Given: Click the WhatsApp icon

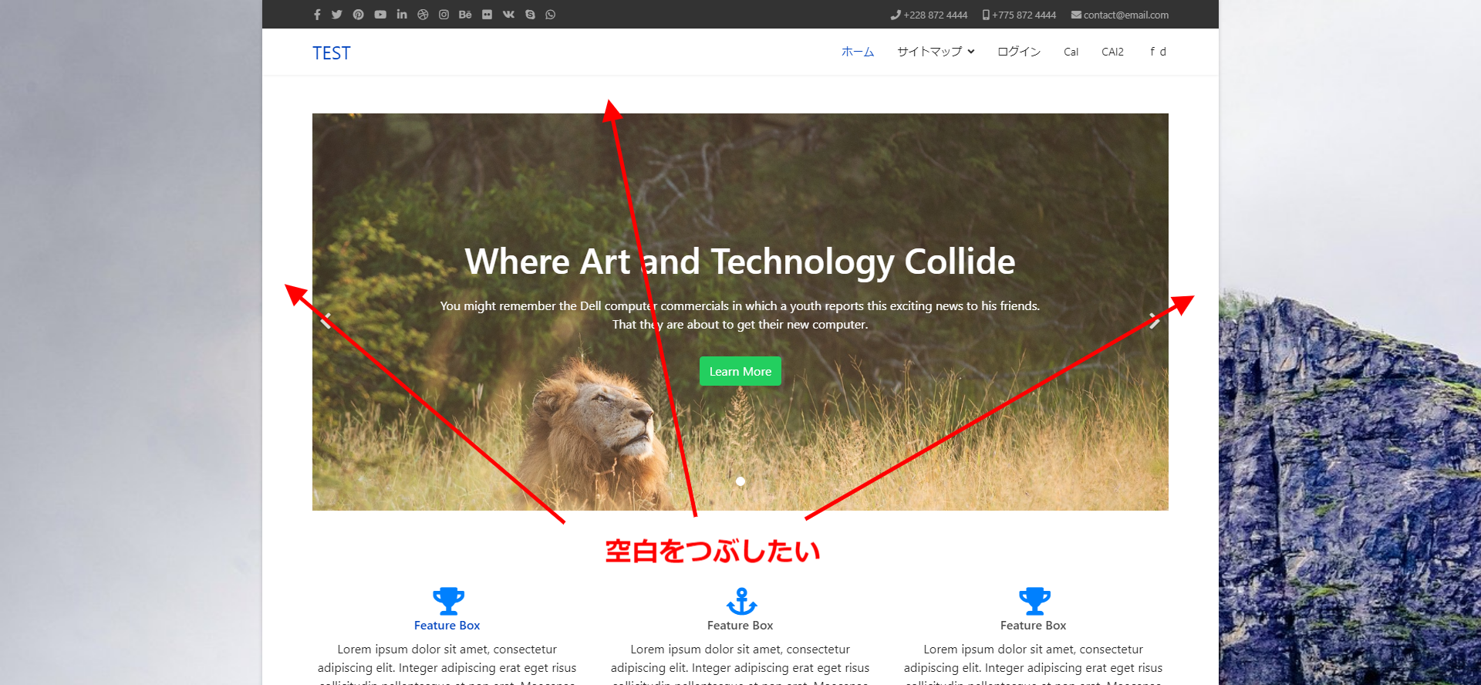Looking at the screenshot, I should pyautogui.click(x=550, y=15).
